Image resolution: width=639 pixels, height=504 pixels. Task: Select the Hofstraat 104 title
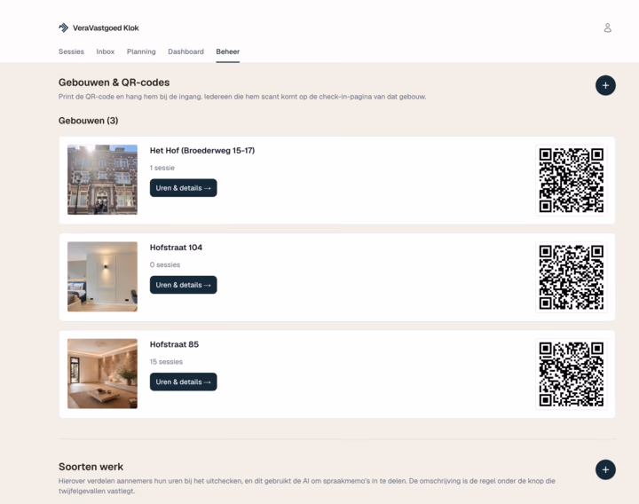point(176,248)
